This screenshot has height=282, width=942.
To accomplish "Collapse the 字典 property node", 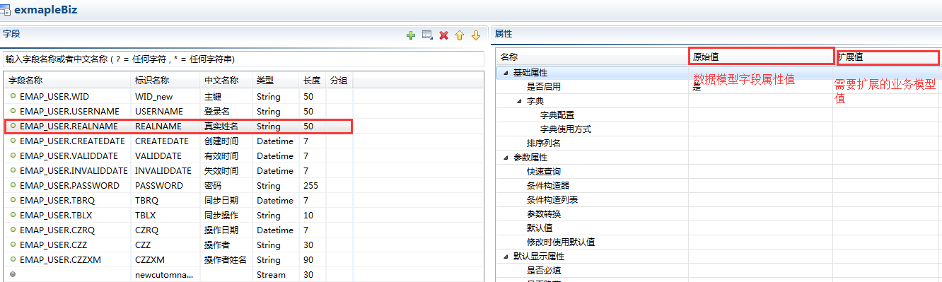I will pyautogui.click(x=520, y=101).
